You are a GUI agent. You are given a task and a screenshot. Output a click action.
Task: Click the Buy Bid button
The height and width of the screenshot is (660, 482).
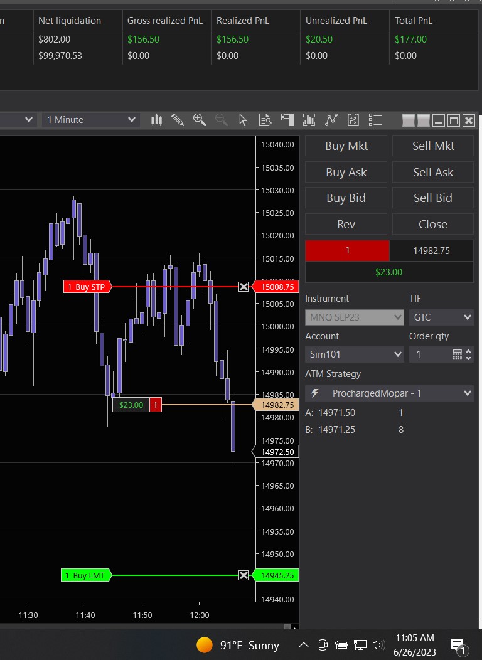click(x=346, y=198)
